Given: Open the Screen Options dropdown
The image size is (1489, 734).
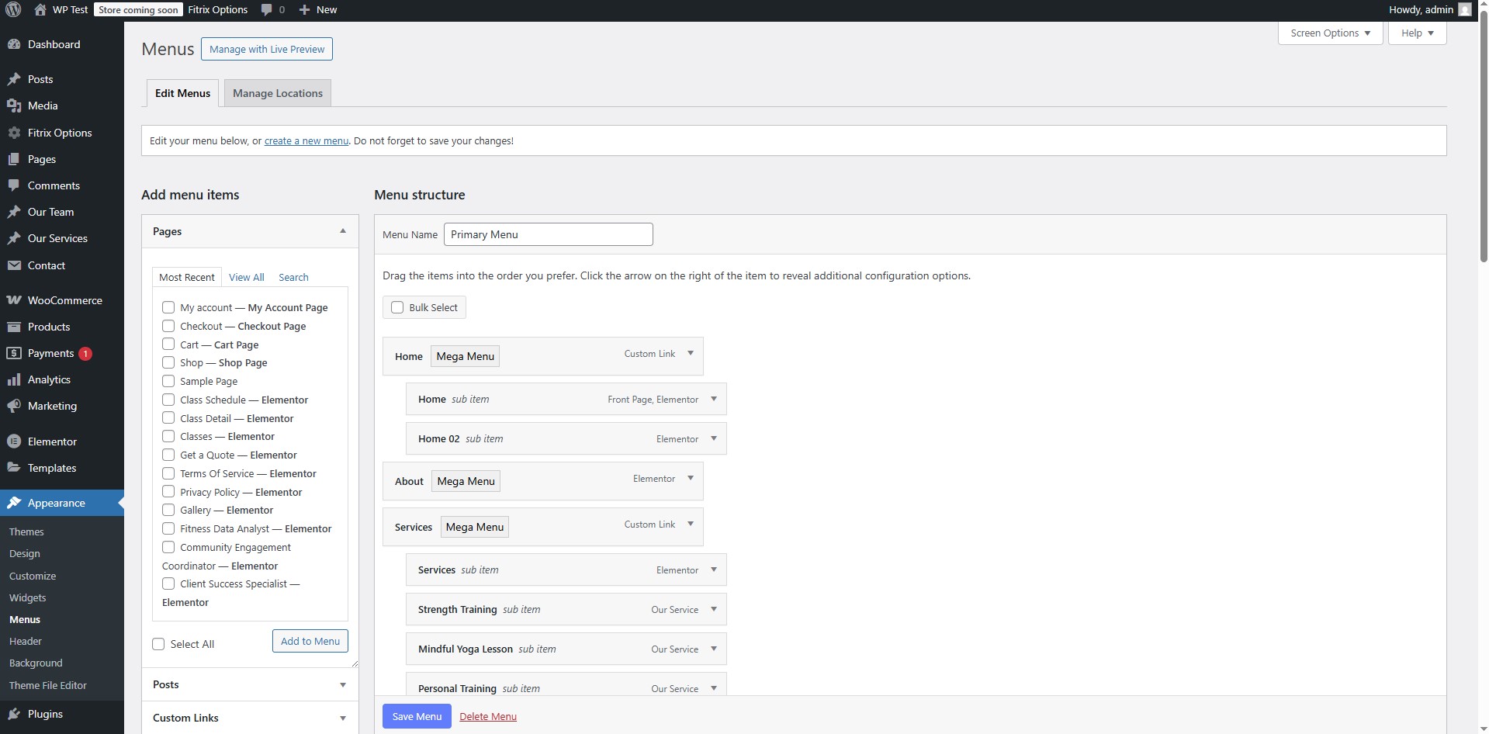Looking at the screenshot, I should [1330, 33].
